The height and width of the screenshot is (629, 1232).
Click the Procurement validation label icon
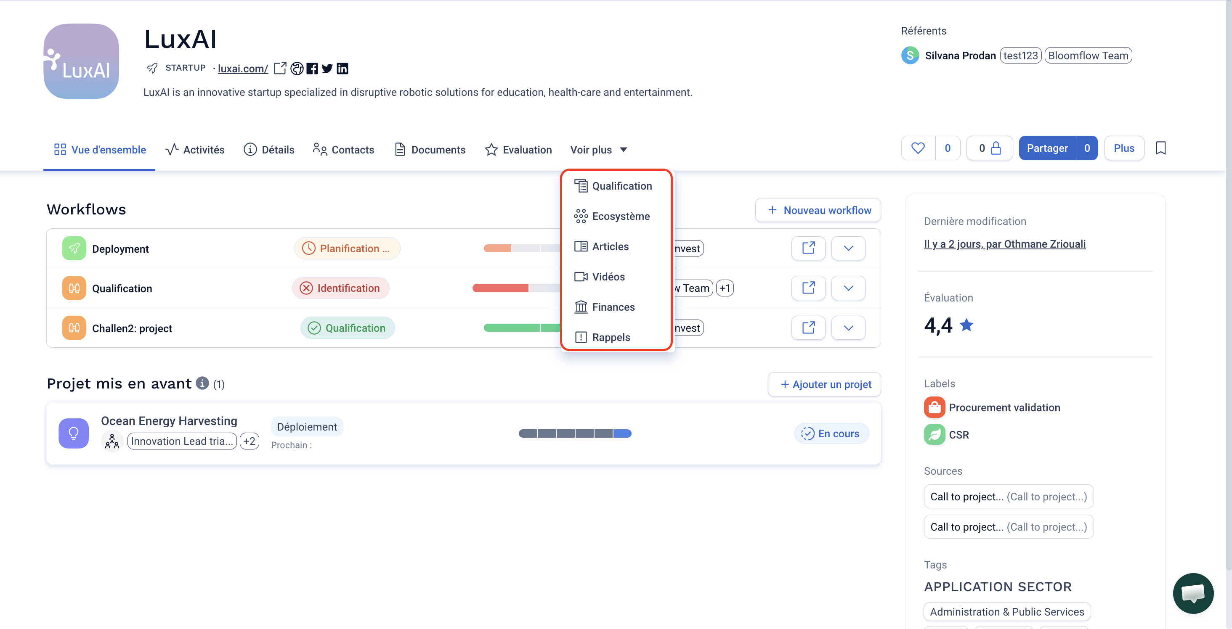click(935, 407)
